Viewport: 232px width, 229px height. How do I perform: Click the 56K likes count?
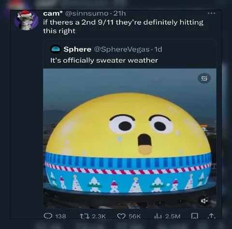(x=134, y=216)
